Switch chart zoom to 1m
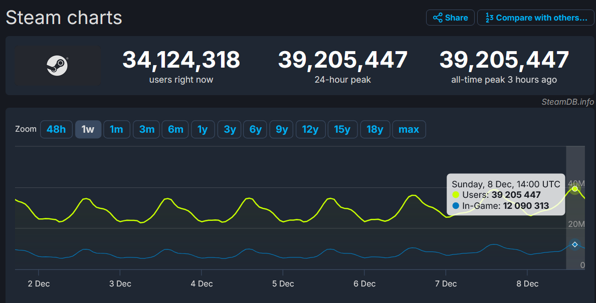The width and height of the screenshot is (596, 303). click(x=117, y=130)
